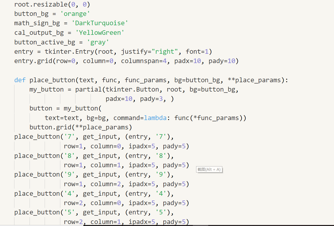The height and width of the screenshot is (226, 334).
Task: Click the place_button('5' call line
Action: pyautogui.click(x=94, y=212)
